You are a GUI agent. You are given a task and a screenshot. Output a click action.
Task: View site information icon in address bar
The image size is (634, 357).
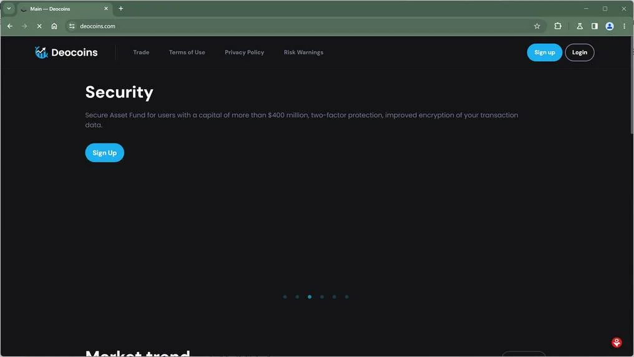click(x=72, y=26)
